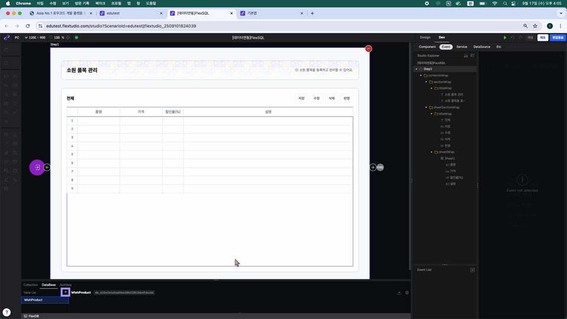Click the red remove step circle
This screenshot has width=567, height=319.
(x=369, y=49)
